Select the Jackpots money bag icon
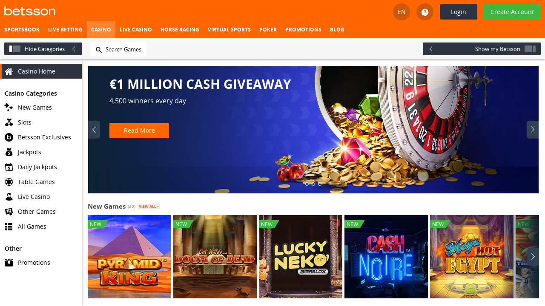The height and width of the screenshot is (306, 545). [9, 152]
